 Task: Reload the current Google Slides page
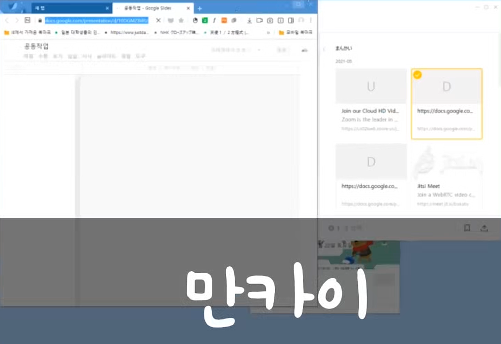click(x=27, y=20)
